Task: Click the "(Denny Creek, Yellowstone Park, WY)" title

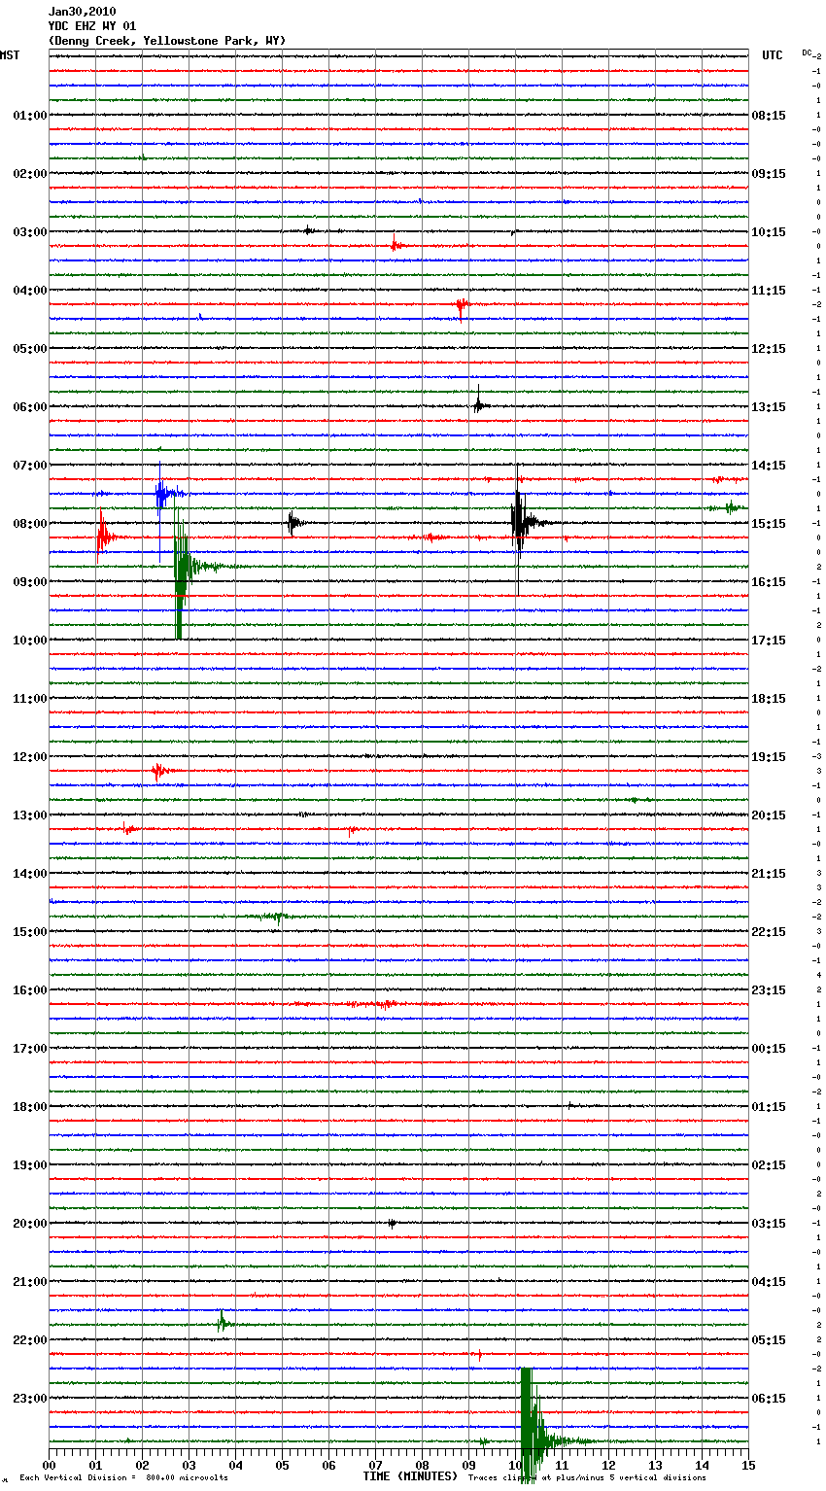Action: pyautogui.click(x=167, y=41)
